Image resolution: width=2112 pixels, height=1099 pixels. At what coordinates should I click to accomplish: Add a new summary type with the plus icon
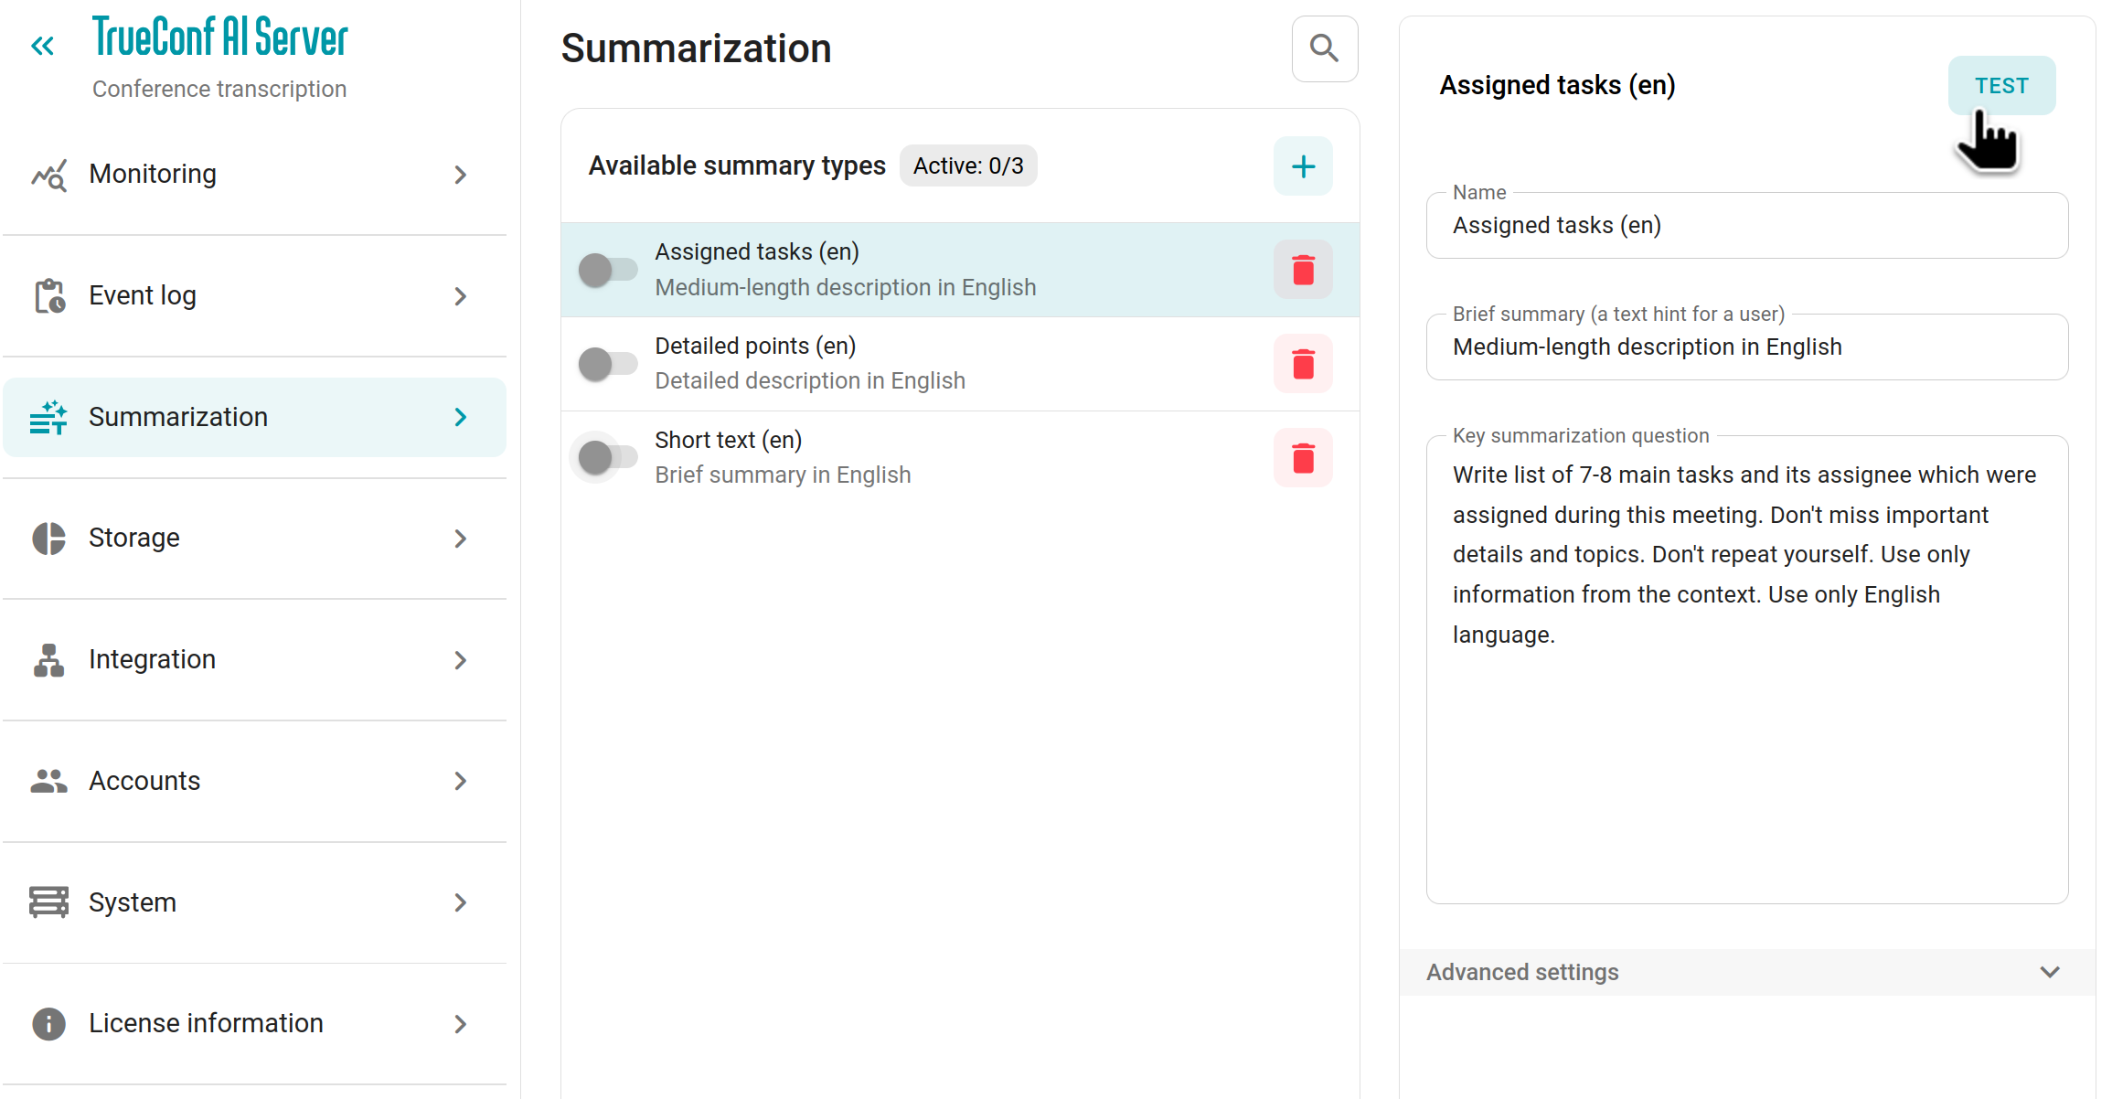[x=1303, y=166]
